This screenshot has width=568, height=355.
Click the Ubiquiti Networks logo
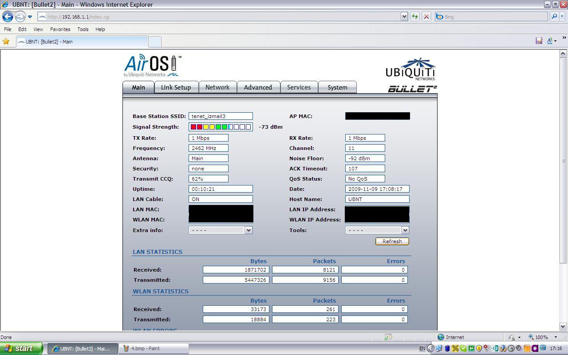(410, 69)
